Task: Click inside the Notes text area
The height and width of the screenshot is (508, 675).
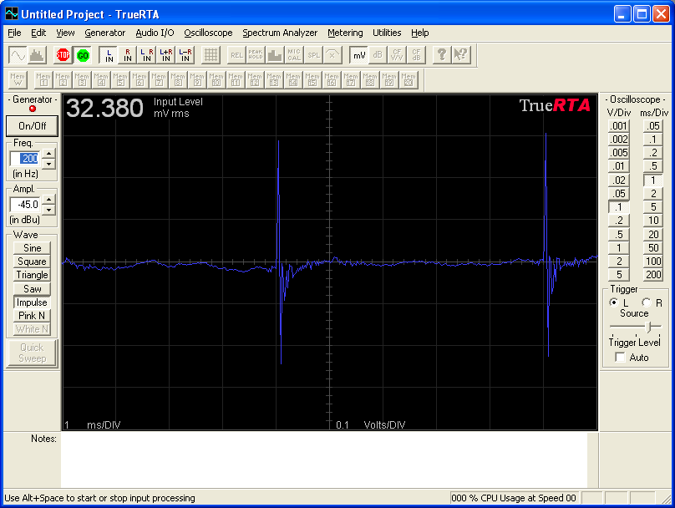Action: coord(325,460)
